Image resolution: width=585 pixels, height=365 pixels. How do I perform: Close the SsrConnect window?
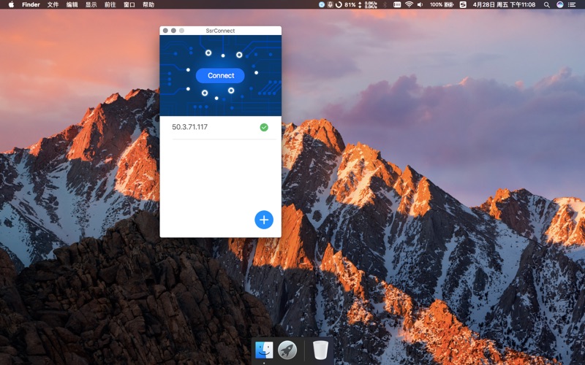tap(165, 31)
